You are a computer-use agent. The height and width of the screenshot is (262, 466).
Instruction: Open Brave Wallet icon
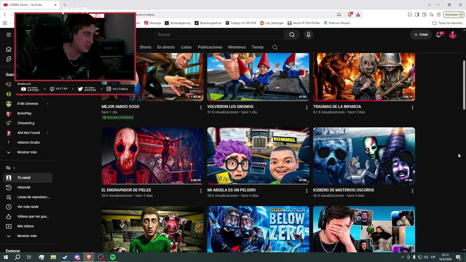pyautogui.click(x=424, y=15)
